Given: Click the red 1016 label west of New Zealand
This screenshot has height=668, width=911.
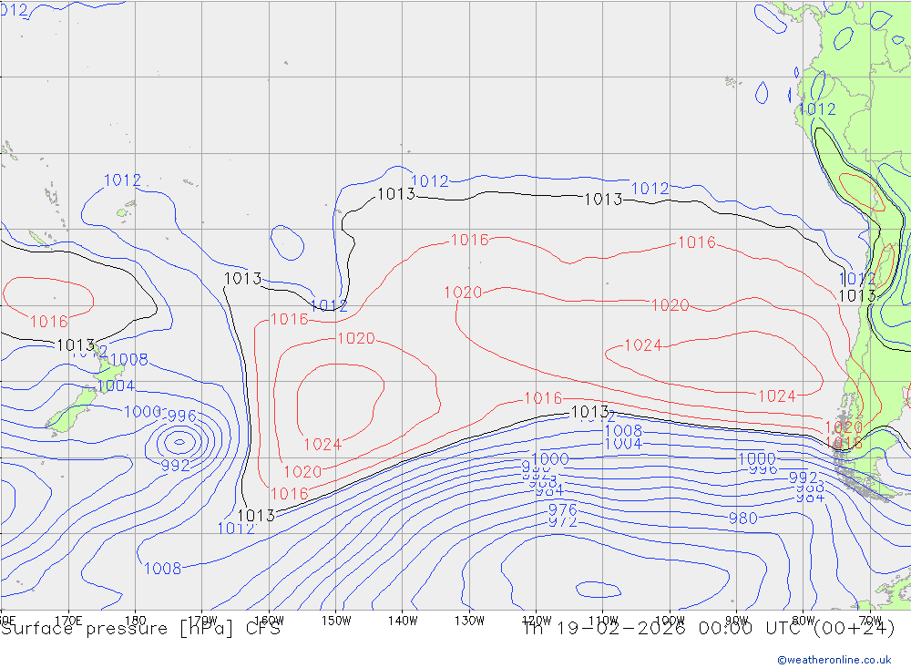Looking at the screenshot, I should 49,322.
